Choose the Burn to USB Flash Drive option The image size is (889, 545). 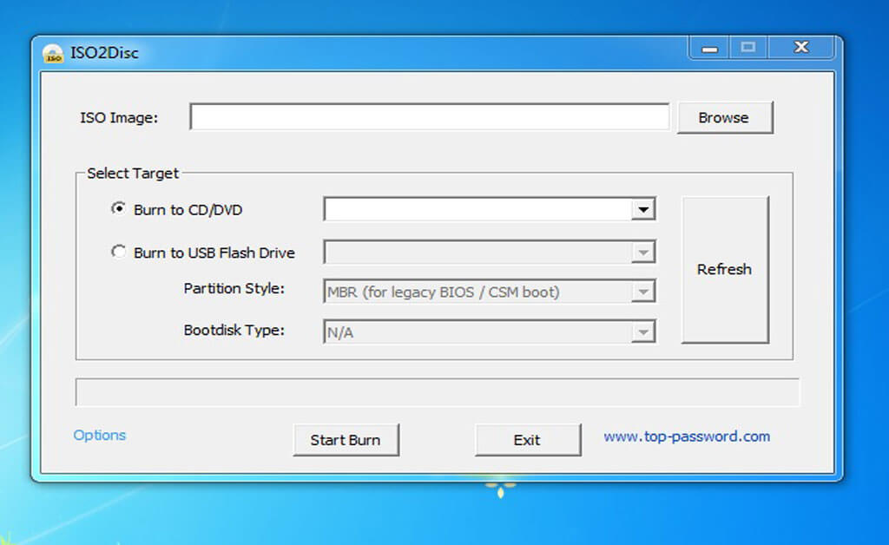click(119, 253)
